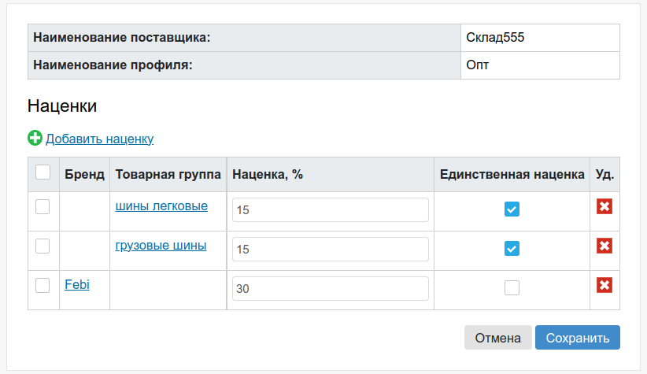
Task: Open the грузовые шины product group link
Action: click(x=161, y=245)
